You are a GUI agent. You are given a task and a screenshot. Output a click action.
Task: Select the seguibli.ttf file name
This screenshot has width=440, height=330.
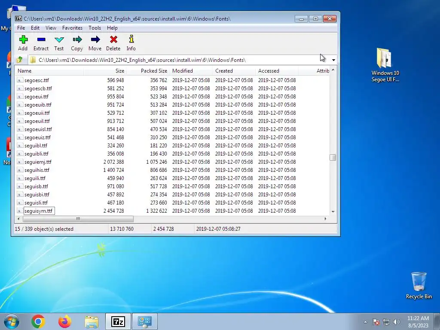pyautogui.click(x=37, y=153)
